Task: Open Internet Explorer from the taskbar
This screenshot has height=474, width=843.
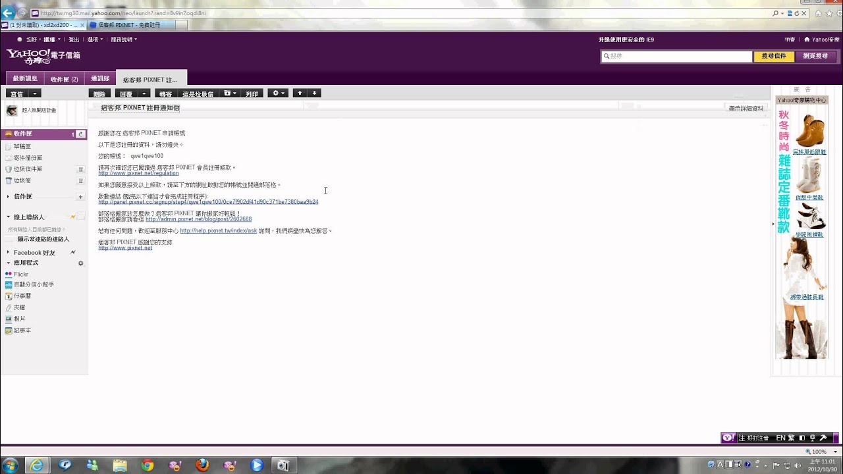Action: click(x=37, y=465)
